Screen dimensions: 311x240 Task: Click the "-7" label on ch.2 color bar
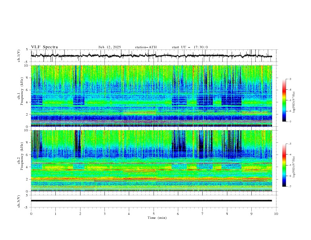pyautogui.click(x=290, y=187)
